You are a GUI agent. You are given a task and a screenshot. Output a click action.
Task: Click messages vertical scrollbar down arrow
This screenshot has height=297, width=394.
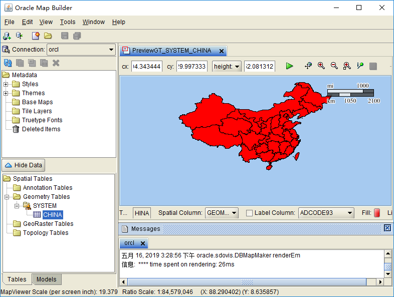click(x=388, y=274)
